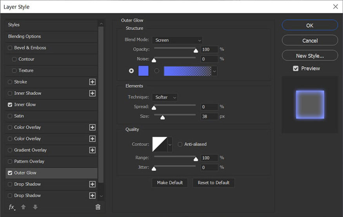The height and width of the screenshot is (217, 343).
Task: Click the Reset to Default button
Action: pos(214,182)
